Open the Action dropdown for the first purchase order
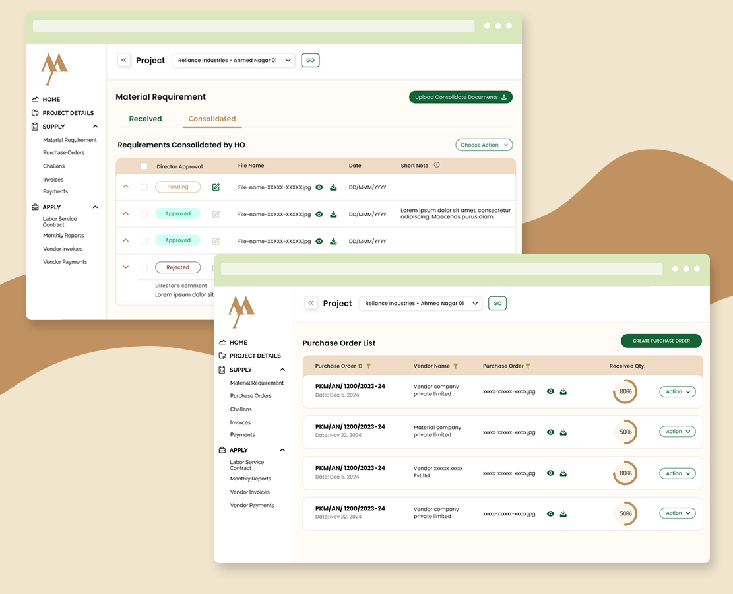 click(x=677, y=392)
